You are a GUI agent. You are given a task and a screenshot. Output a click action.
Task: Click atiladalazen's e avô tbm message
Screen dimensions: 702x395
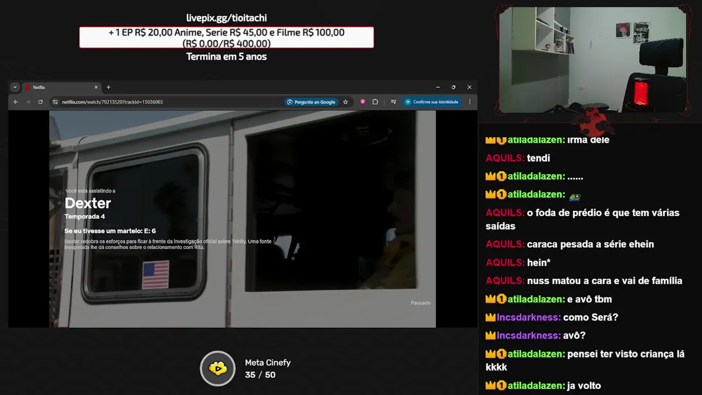click(590, 299)
